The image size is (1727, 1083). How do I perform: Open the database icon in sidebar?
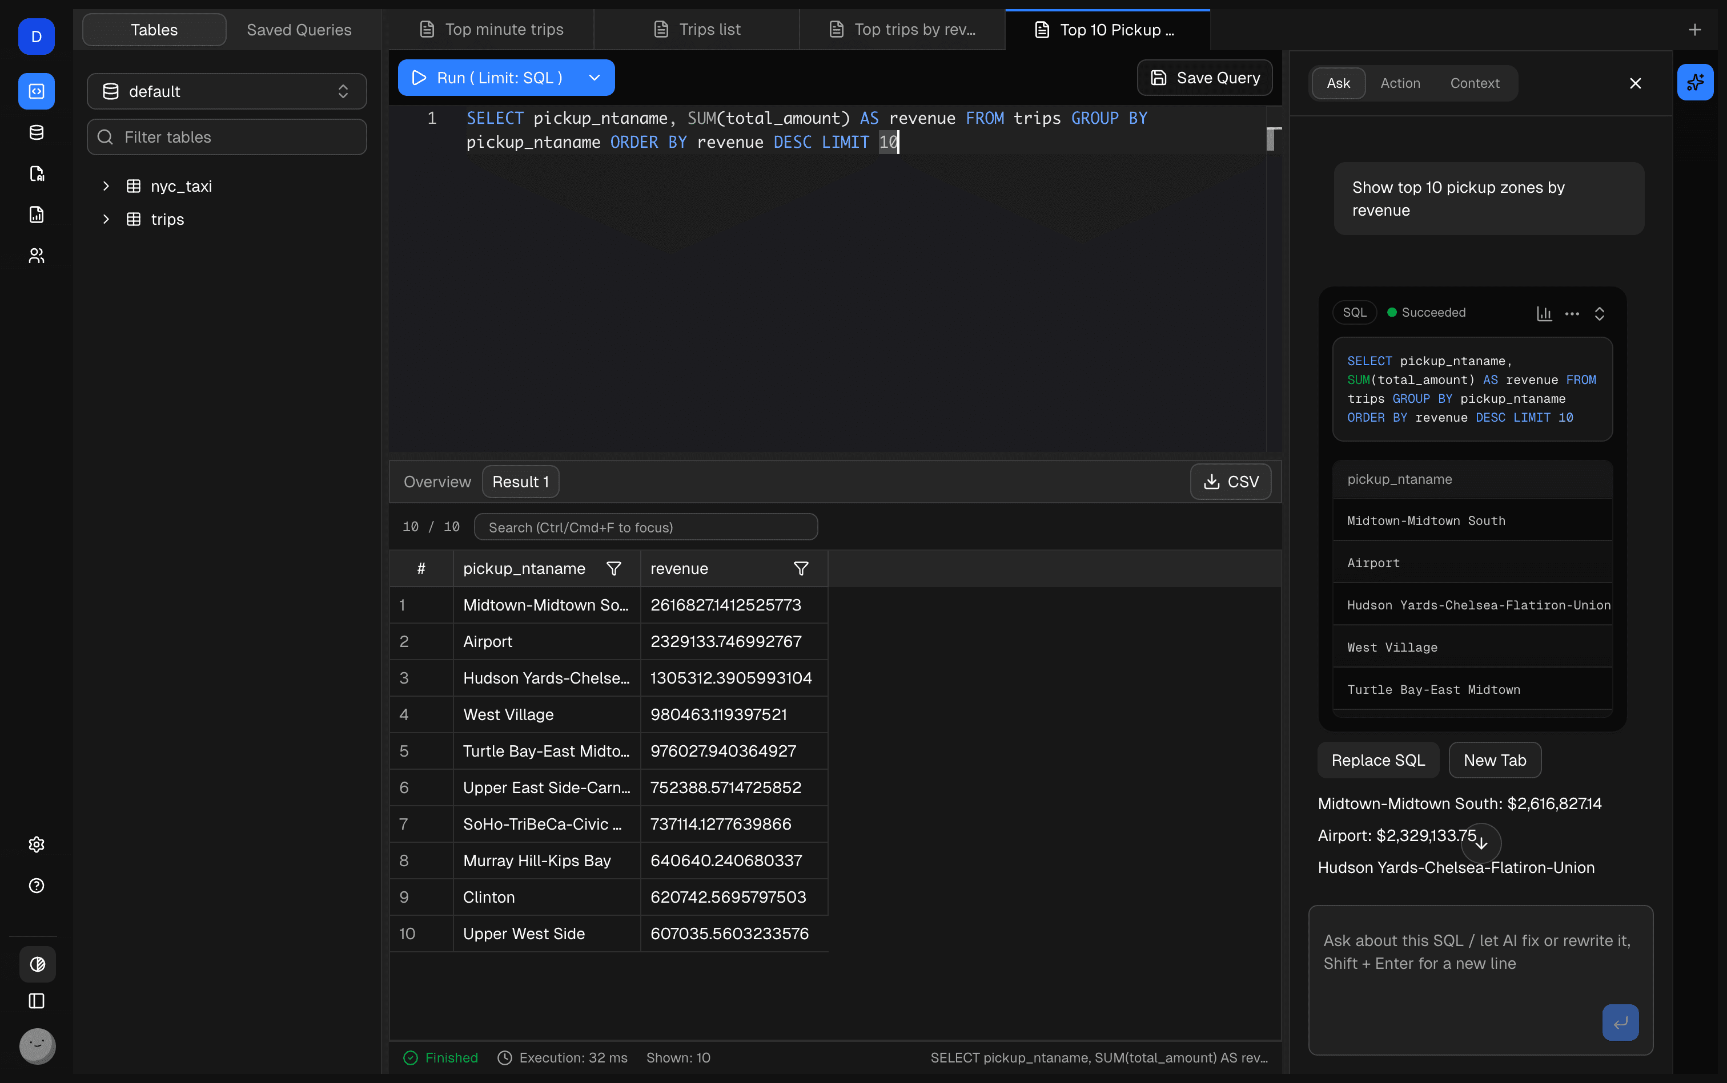pos(36,132)
